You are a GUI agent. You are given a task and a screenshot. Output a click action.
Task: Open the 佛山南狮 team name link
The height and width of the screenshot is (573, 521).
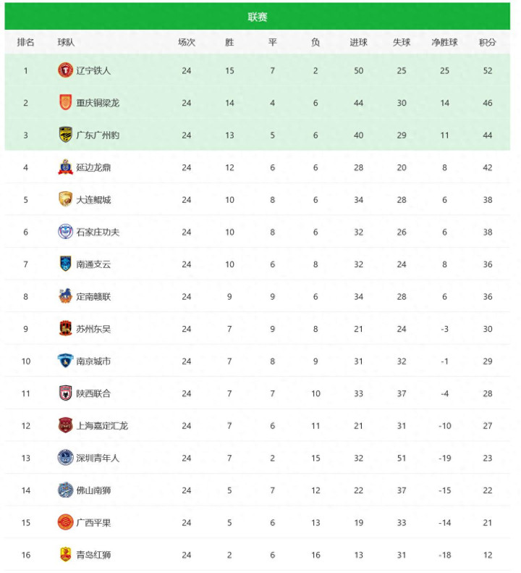tap(93, 490)
